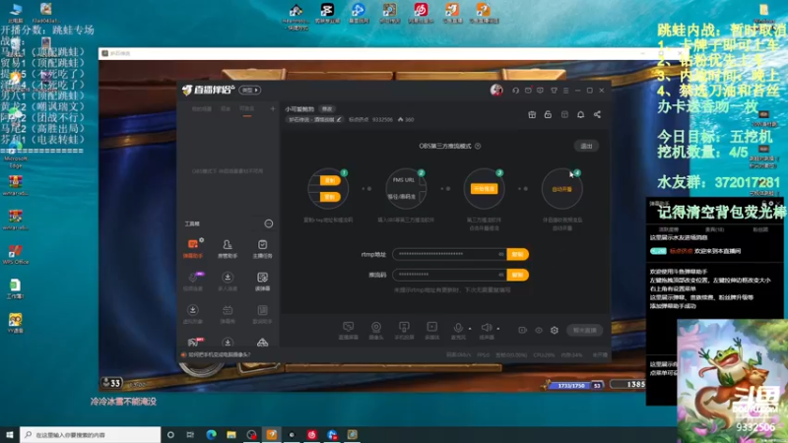The height and width of the screenshot is (443, 788).
Task: Add a 手机投屏 phone mirroring source
Action: [x=404, y=331]
